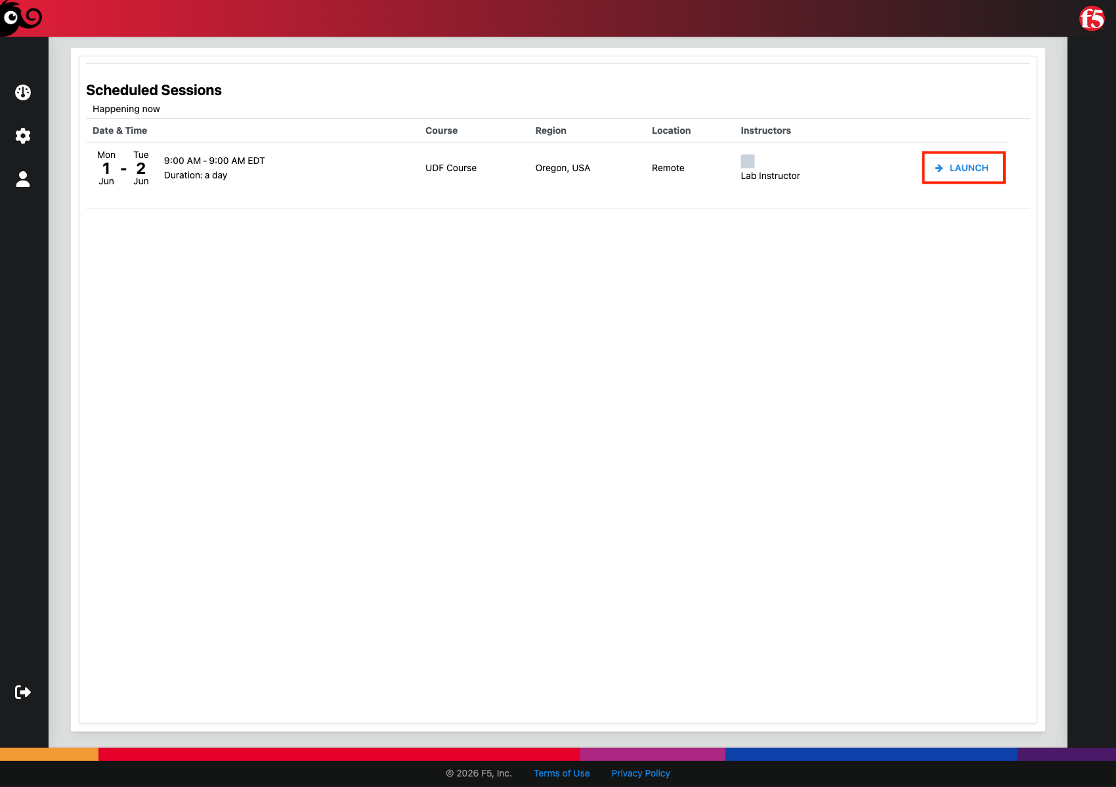Click the Scheduled Sessions heading
The height and width of the screenshot is (787, 1116).
point(154,90)
